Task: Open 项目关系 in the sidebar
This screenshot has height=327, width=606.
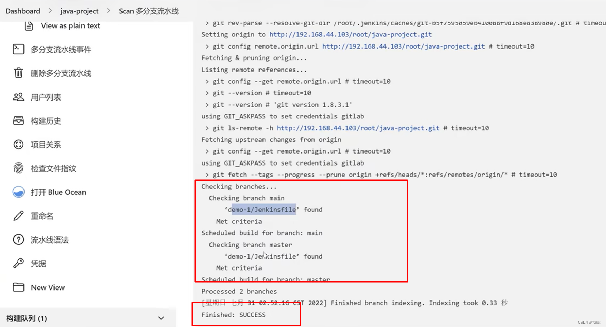Action: click(x=46, y=145)
